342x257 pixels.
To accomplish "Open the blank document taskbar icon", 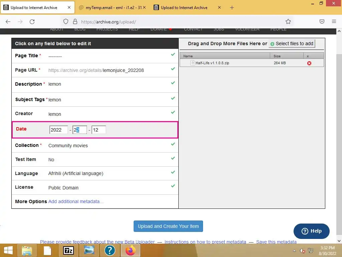I will tap(47, 250).
